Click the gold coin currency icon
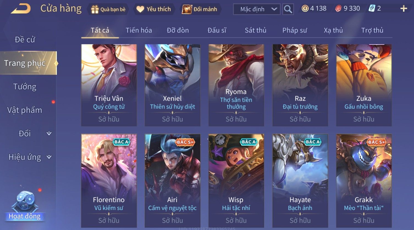414x230 pixels. tap(305, 8)
